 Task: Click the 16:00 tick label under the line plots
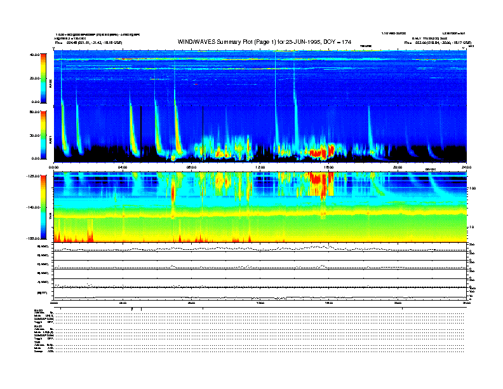coord(329,303)
